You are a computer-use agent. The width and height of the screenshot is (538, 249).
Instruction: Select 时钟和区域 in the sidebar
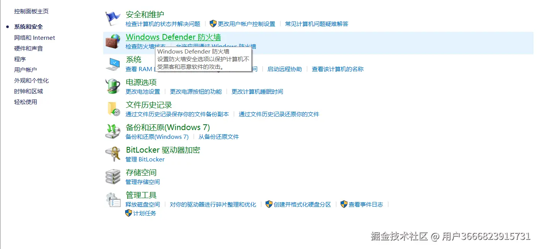tap(28, 91)
